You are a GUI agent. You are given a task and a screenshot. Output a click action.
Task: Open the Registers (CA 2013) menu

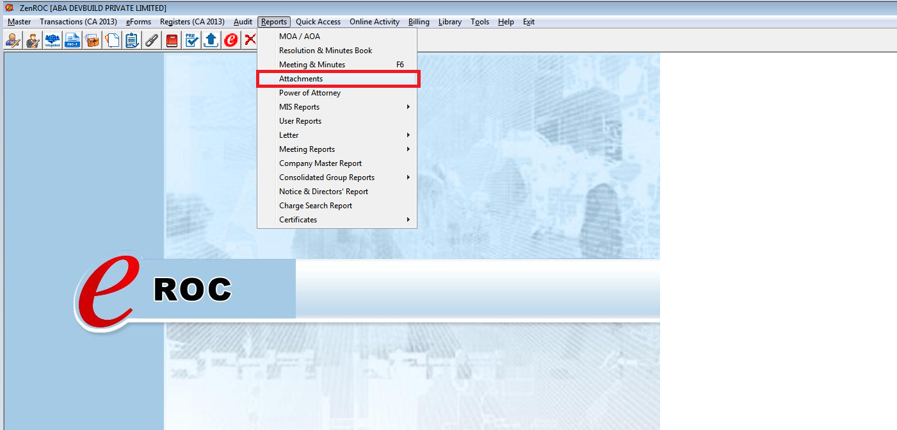(x=192, y=22)
